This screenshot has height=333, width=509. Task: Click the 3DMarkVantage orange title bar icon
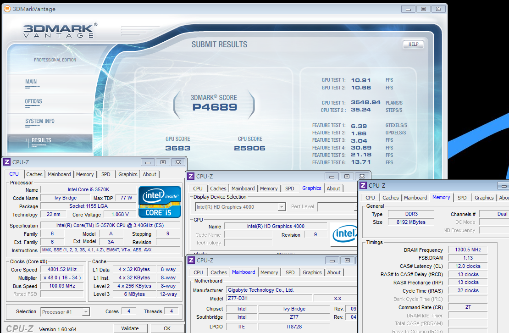(x=7, y=9)
